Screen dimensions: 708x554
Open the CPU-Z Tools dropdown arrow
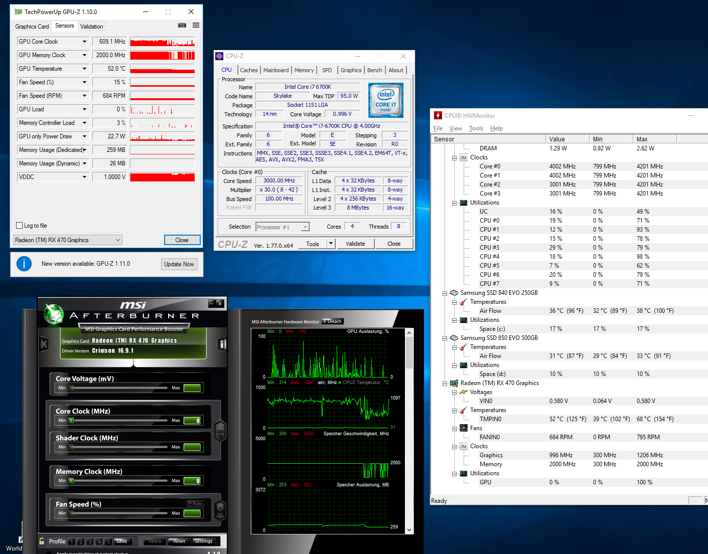(x=331, y=244)
